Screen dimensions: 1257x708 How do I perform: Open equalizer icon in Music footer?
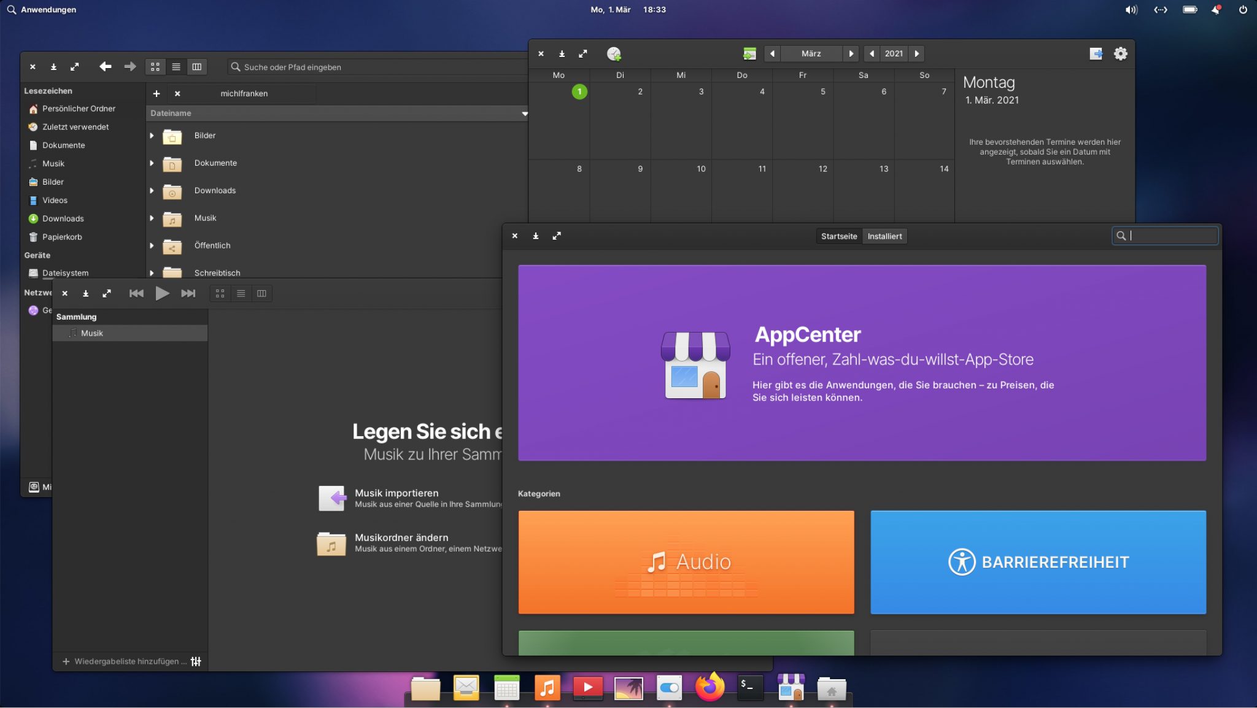click(196, 661)
